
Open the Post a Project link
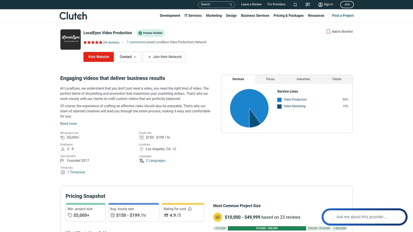point(343,16)
